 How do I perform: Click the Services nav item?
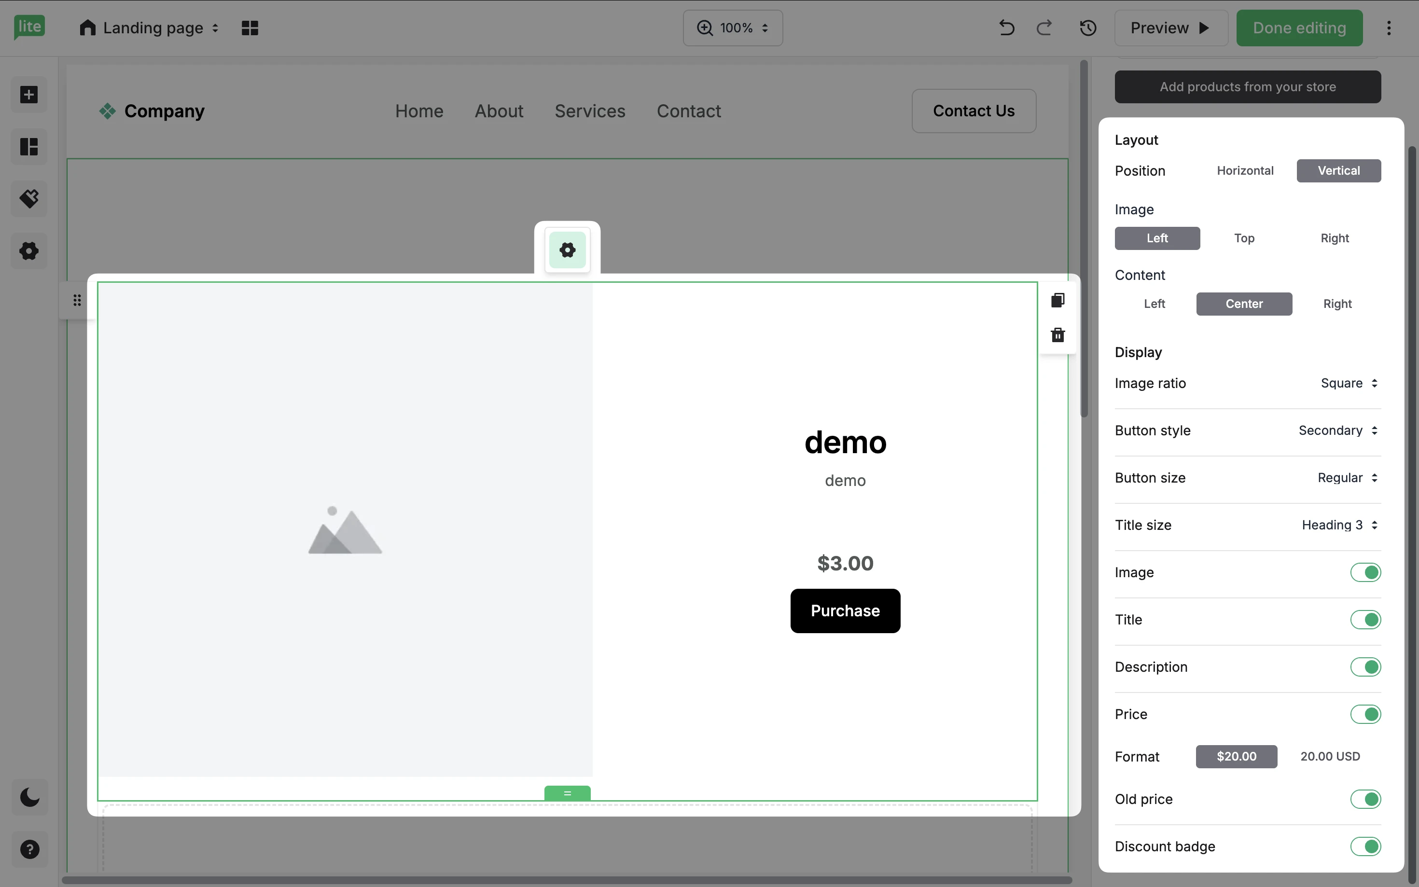pyautogui.click(x=589, y=111)
